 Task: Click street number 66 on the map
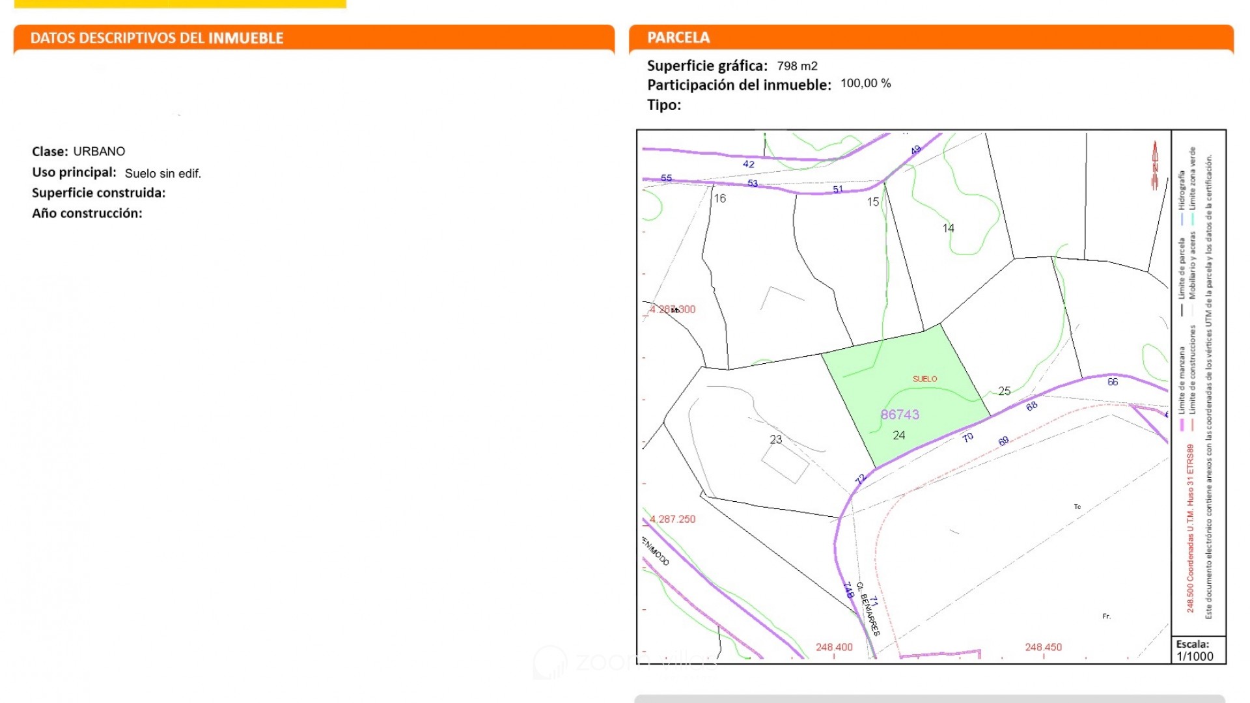1113,382
